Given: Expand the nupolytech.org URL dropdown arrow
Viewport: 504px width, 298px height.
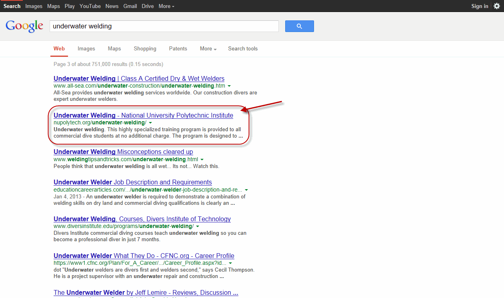Looking at the screenshot, I should [x=150, y=123].
